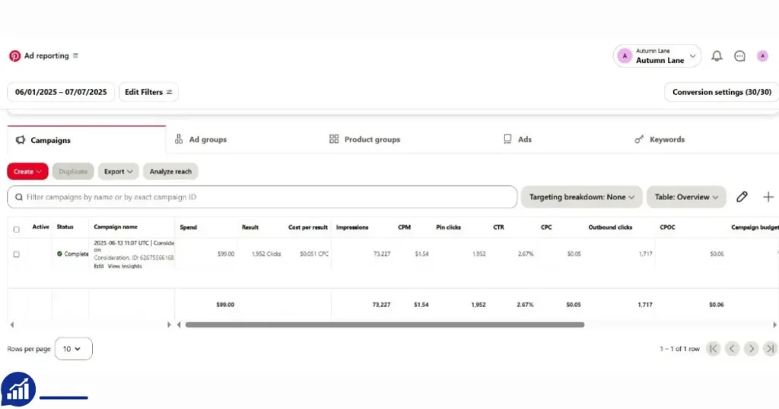Click the Pin clicks column header
The height and width of the screenshot is (409, 779).
click(x=448, y=227)
